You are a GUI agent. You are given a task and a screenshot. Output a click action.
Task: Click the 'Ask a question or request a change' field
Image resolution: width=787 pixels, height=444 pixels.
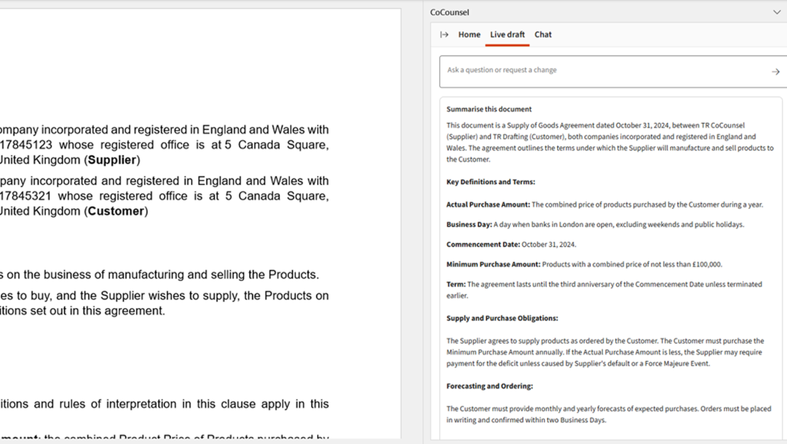click(x=612, y=71)
